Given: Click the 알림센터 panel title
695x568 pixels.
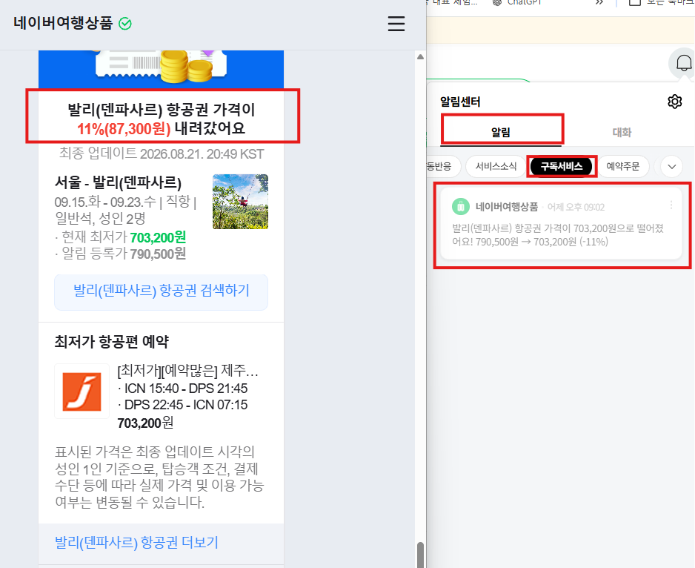Looking at the screenshot, I should (460, 102).
